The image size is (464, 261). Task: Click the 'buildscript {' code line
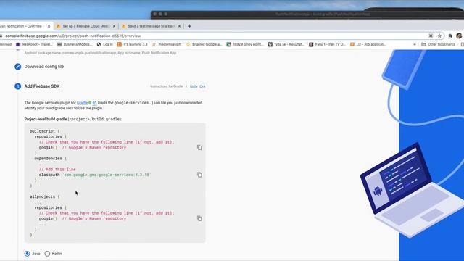pos(44,131)
